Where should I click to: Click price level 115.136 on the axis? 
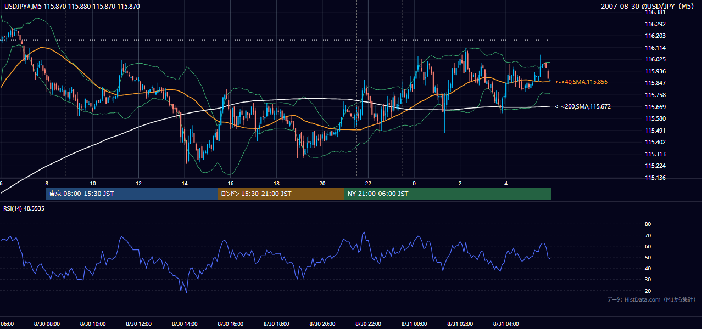[x=655, y=178]
